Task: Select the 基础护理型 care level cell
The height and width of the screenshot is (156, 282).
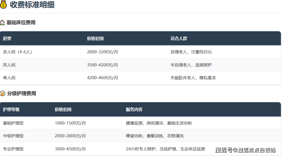Action: point(13,123)
